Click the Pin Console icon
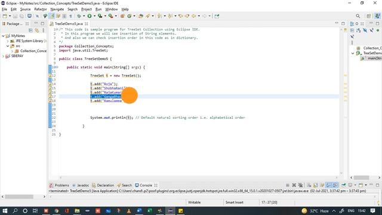This screenshot has height=215, width=382. click(344, 185)
